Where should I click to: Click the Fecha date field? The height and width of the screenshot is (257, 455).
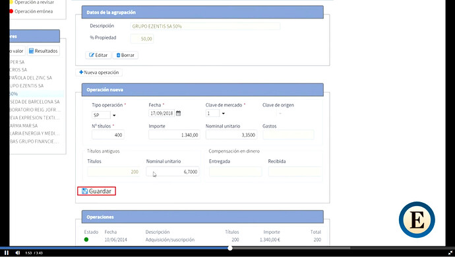pyautogui.click(x=162, y=113)
